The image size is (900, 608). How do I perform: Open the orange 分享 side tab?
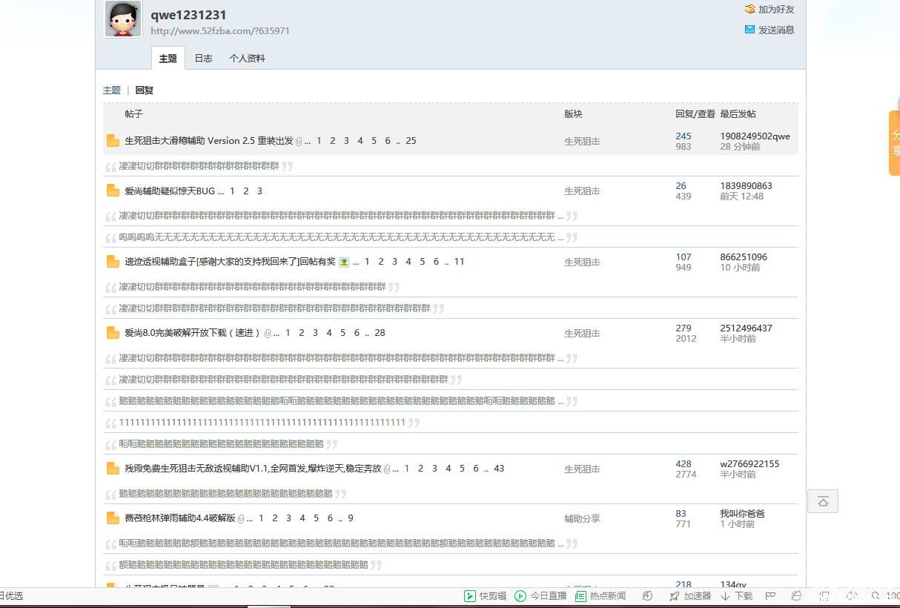pyautogui.click(x=894, y=143)
